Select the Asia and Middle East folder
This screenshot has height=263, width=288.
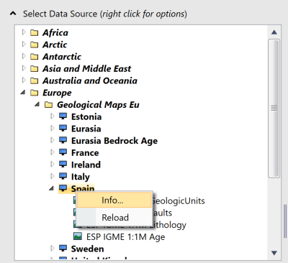click(x=86, y=69)
